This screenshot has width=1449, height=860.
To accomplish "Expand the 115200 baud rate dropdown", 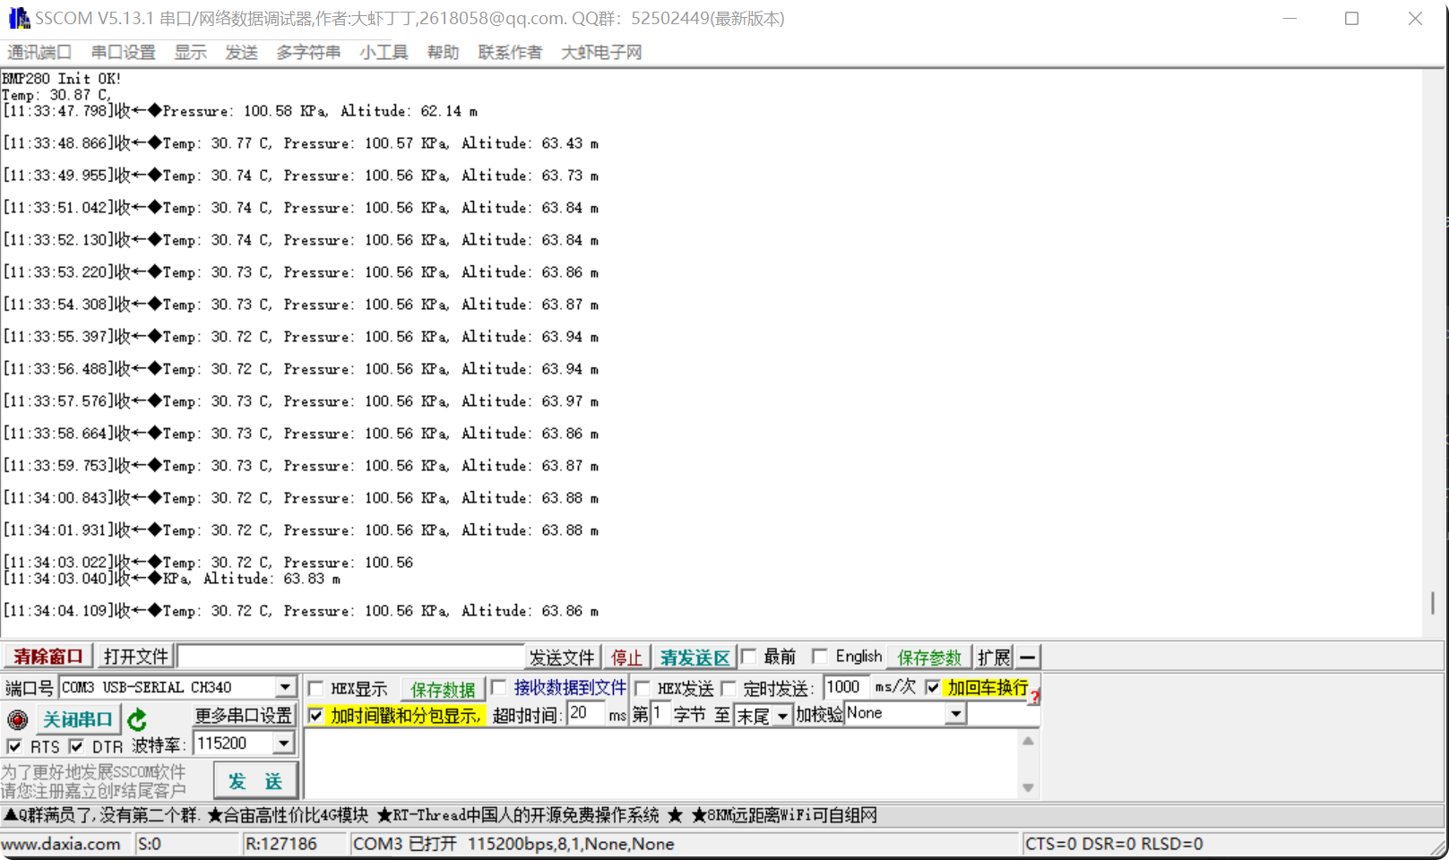I will tap(283, 744).
